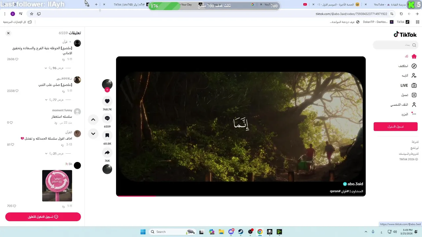
Task: Open the Profile sidebar item
Action: pyautogui.click(x=404, y=105)
